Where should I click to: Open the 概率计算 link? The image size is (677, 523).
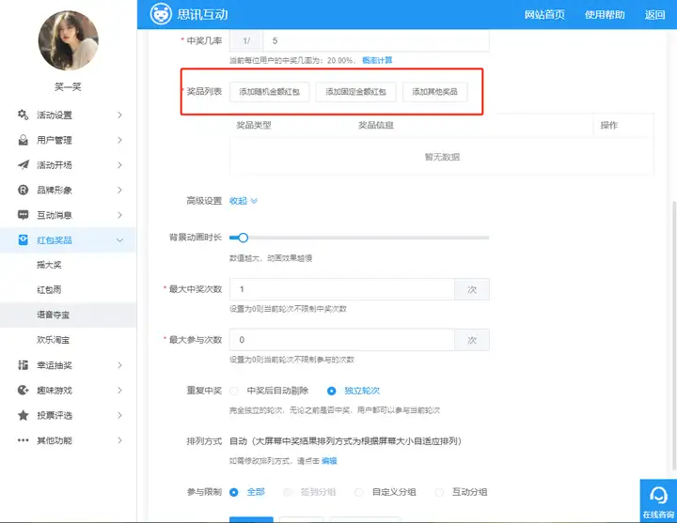[377, 60]
